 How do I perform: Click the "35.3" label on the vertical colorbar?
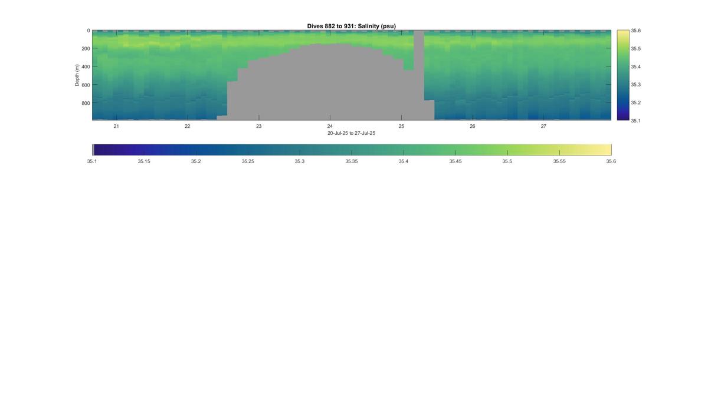[636, 85]
